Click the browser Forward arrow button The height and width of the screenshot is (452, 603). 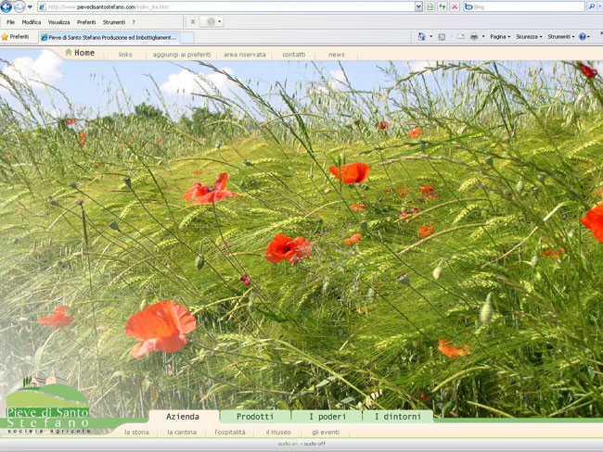click(x=19, y=6)
